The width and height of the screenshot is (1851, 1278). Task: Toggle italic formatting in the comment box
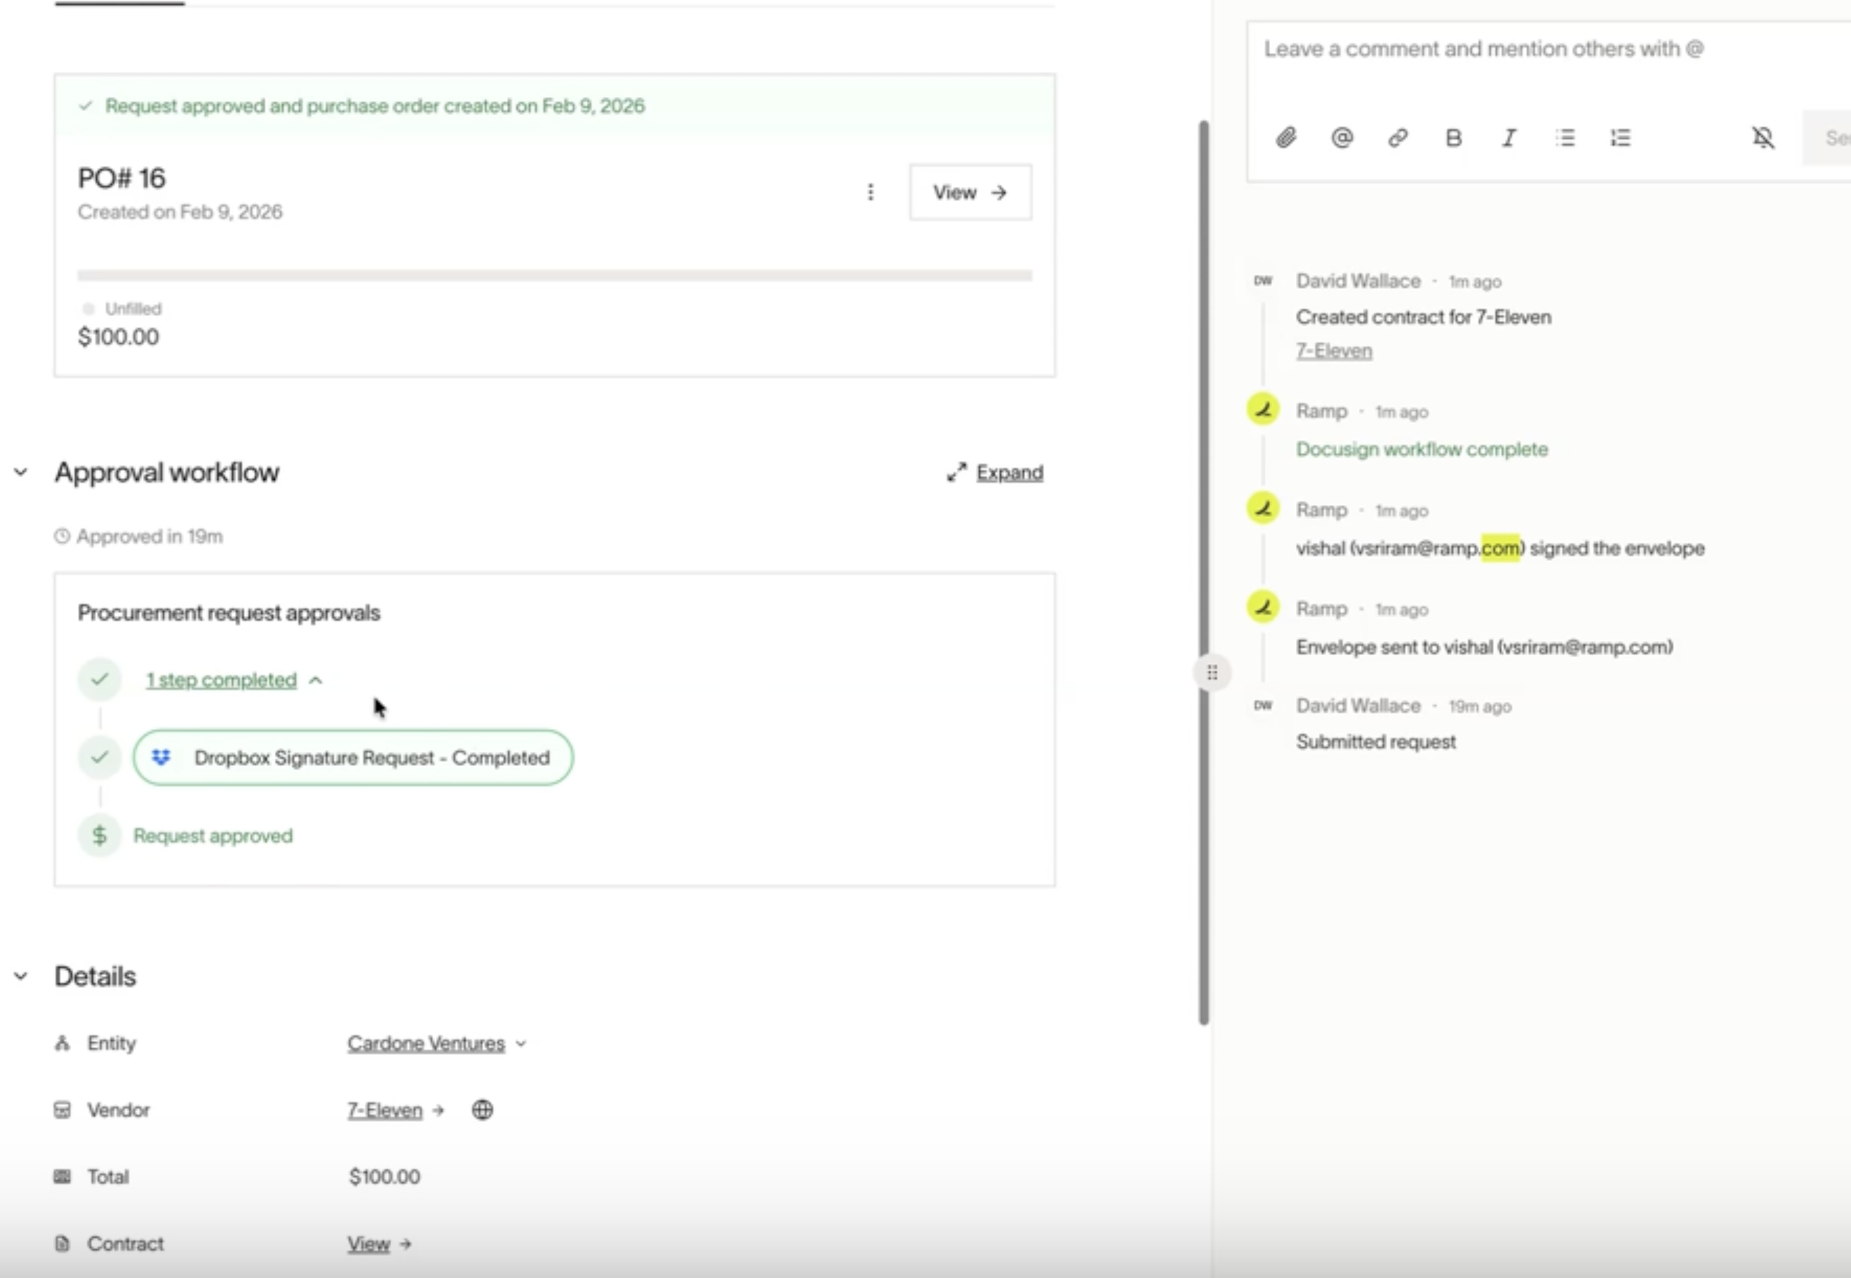(1509, 137)
